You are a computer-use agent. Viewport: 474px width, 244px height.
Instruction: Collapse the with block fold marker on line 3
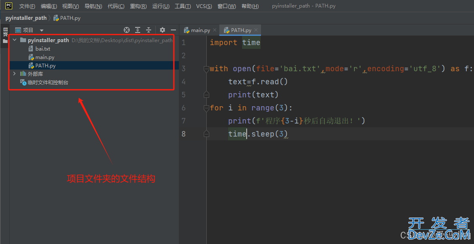(206, 70)
